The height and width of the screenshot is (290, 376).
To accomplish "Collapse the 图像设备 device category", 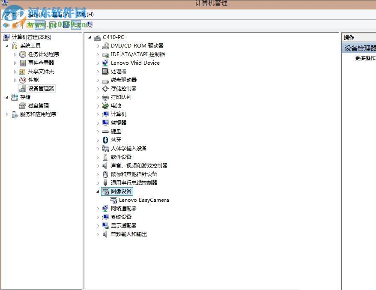I will [x=98, y=191].
